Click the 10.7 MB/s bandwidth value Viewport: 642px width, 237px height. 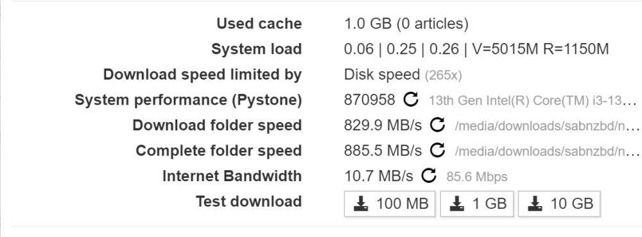click(x=379, y=176)
